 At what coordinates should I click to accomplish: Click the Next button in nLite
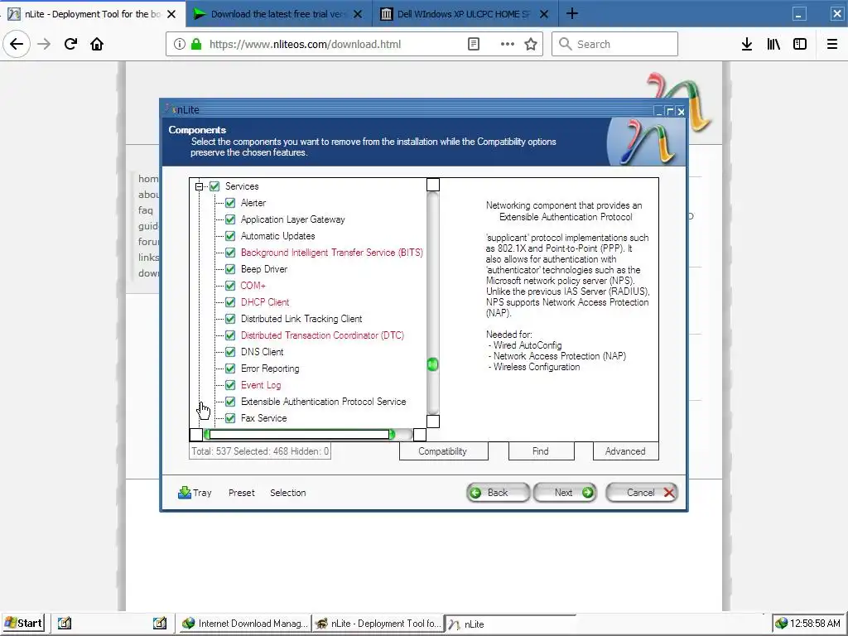coord(565,493)
